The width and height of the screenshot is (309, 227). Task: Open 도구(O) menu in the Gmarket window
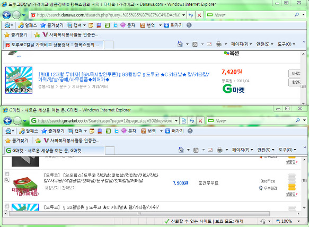[x=287, y=150]
